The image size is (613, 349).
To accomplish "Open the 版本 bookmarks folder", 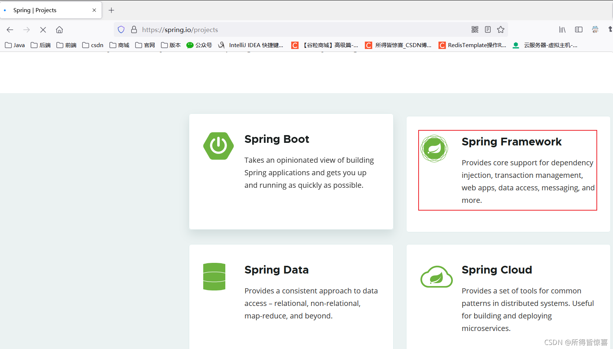I will coord(171,45).
